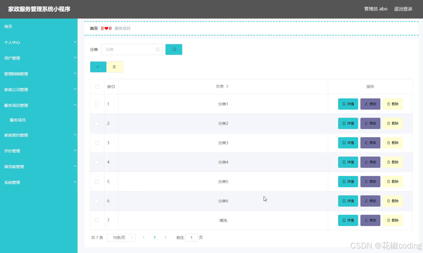Viewport: 423px width, 253px height.
Task: Click the 前往 page number input
Action: tap(191, 238)
